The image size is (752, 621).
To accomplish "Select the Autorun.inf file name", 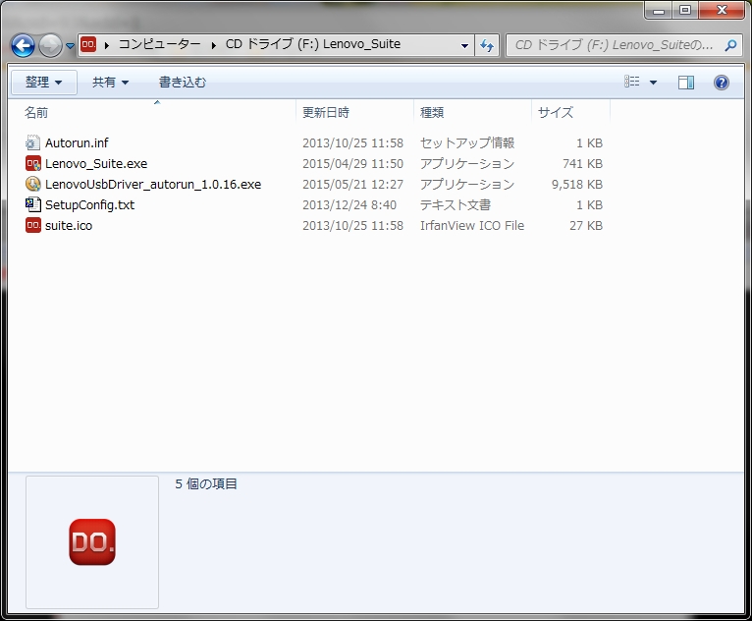I will pyautogui.click(x=77, y=143).
